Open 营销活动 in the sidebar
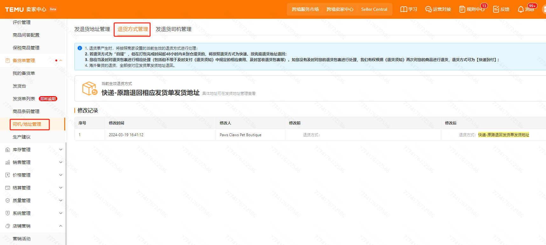The width and height of the screenshot is (546, 245). coord(22,239)
